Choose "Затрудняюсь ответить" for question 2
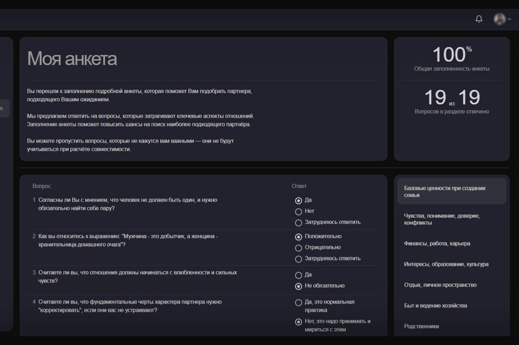 pyautogui.click(x=298, y=259)
